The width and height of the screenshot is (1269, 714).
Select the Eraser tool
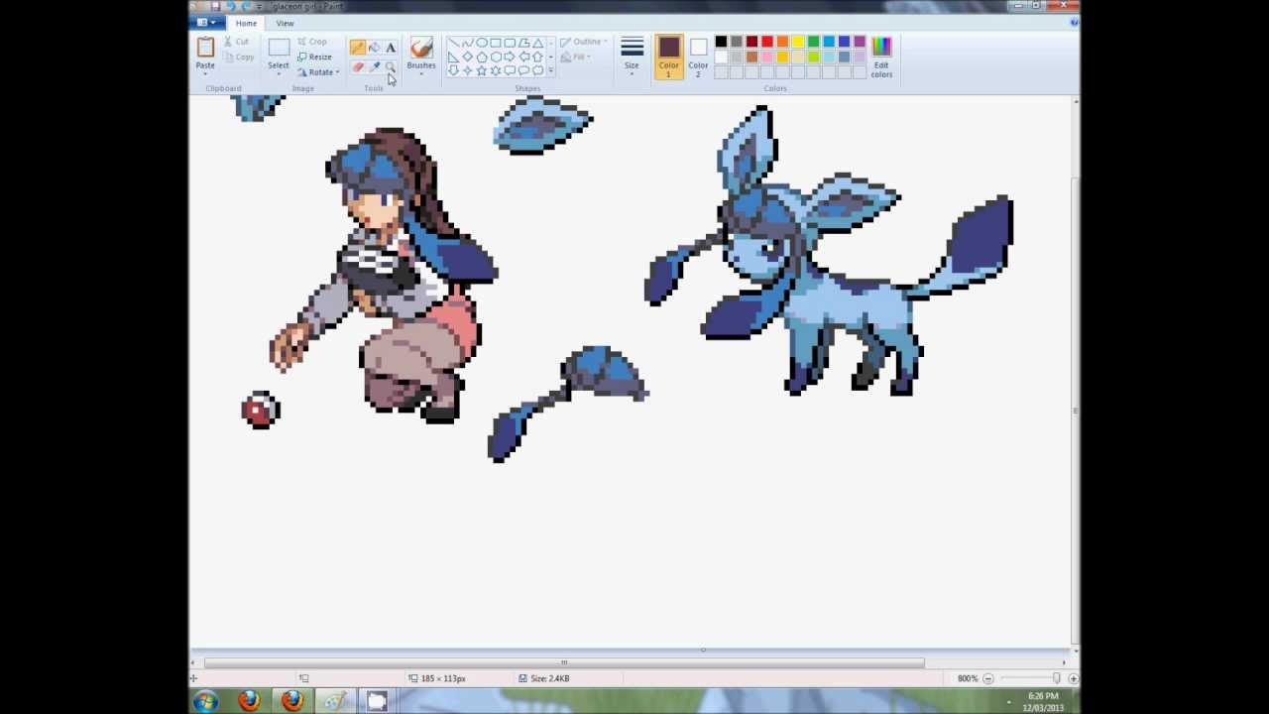pyautogui.click(x=358, y=67)
